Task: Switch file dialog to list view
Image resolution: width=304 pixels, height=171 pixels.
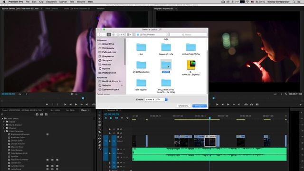Action: point(114,35)
